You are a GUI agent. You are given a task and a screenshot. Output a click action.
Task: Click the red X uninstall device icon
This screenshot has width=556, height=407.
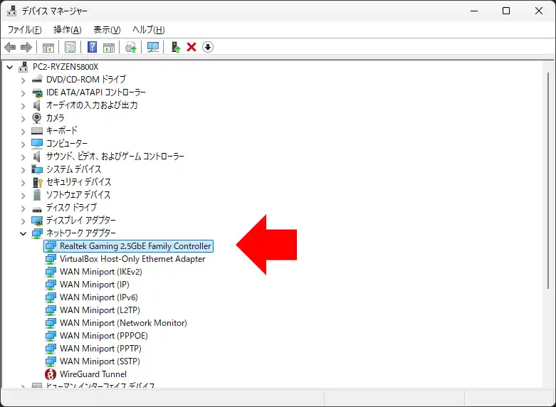192,47
